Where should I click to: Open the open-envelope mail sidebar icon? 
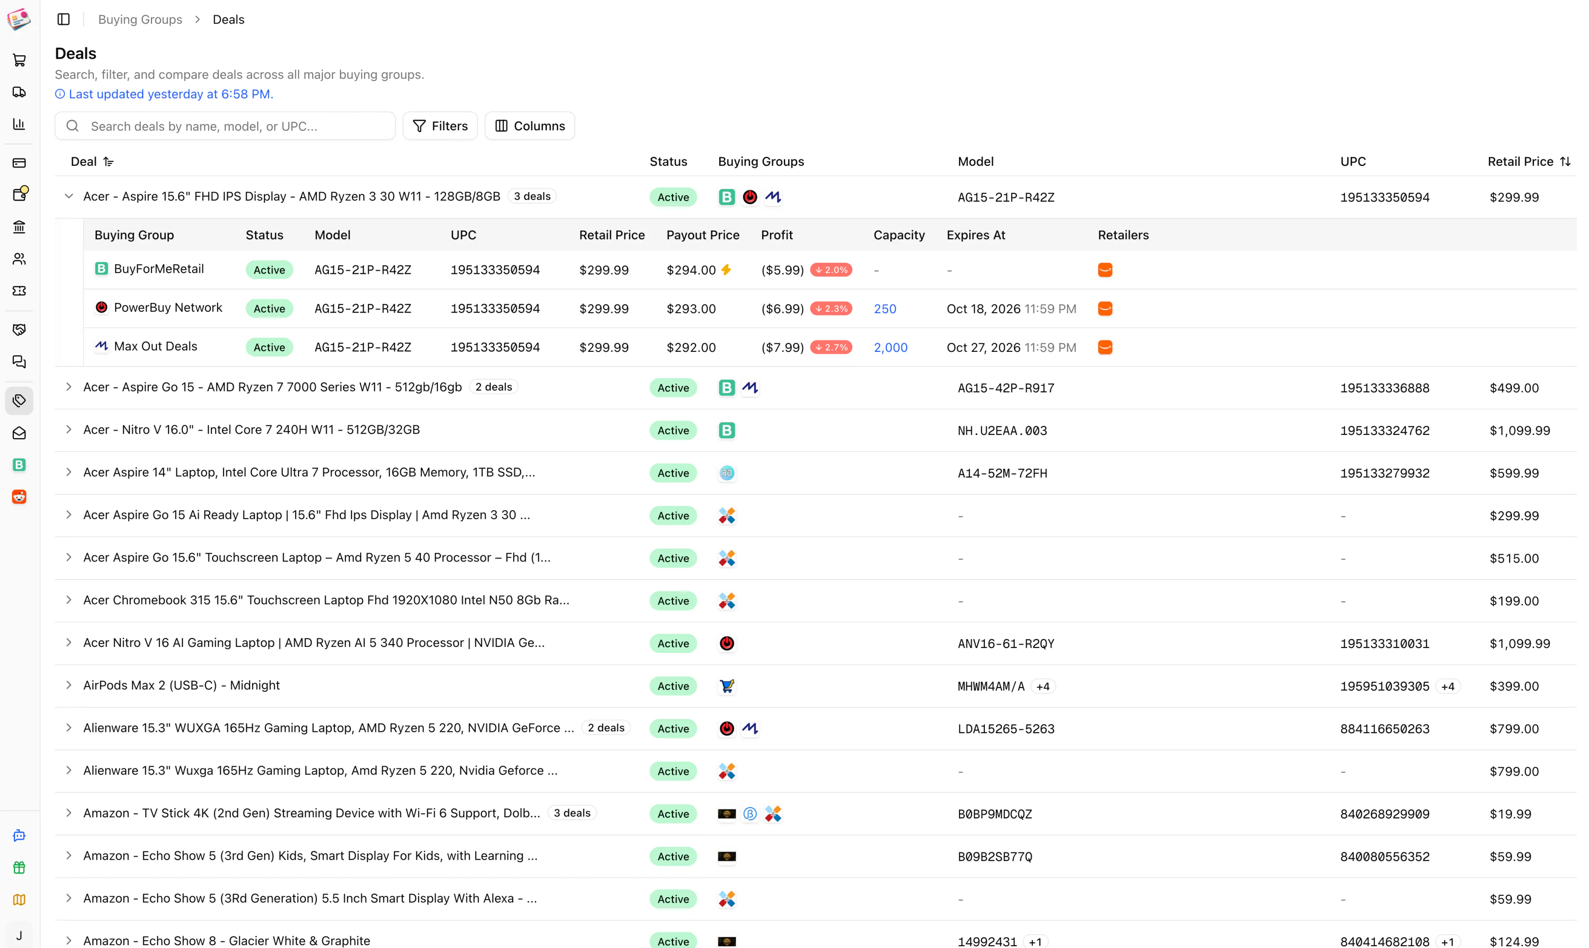(x=19, y=433)
